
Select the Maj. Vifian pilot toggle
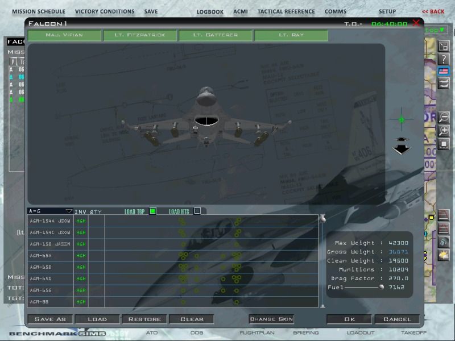(x=64, y=35)
